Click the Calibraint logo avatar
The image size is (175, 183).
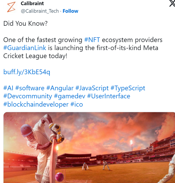coord(11,7)
